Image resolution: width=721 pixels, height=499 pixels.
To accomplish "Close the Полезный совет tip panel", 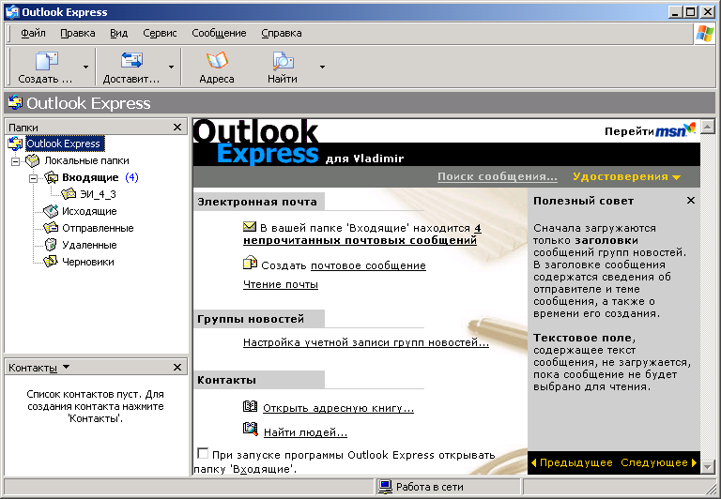I will coord(691,201).
